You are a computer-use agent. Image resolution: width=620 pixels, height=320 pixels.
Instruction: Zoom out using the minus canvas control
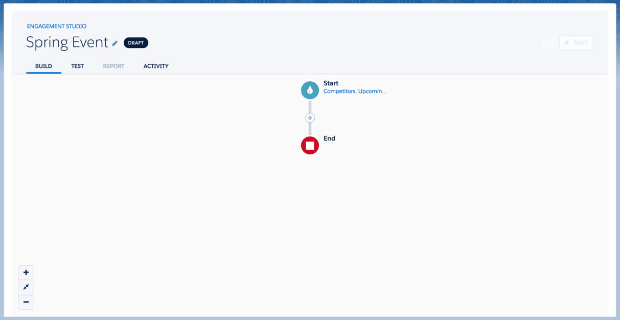click(26, 302)
